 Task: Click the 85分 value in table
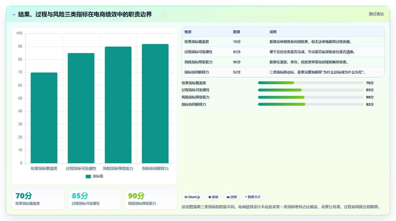[x=237, y=52]
